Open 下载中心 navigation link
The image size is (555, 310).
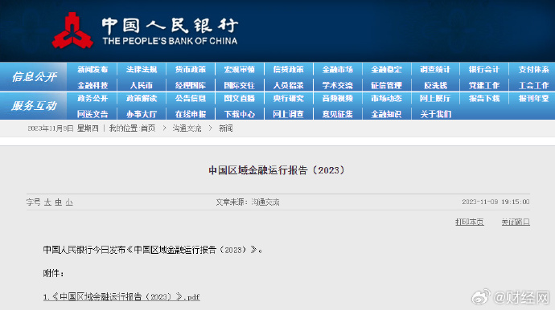click(x=239, y=114)
